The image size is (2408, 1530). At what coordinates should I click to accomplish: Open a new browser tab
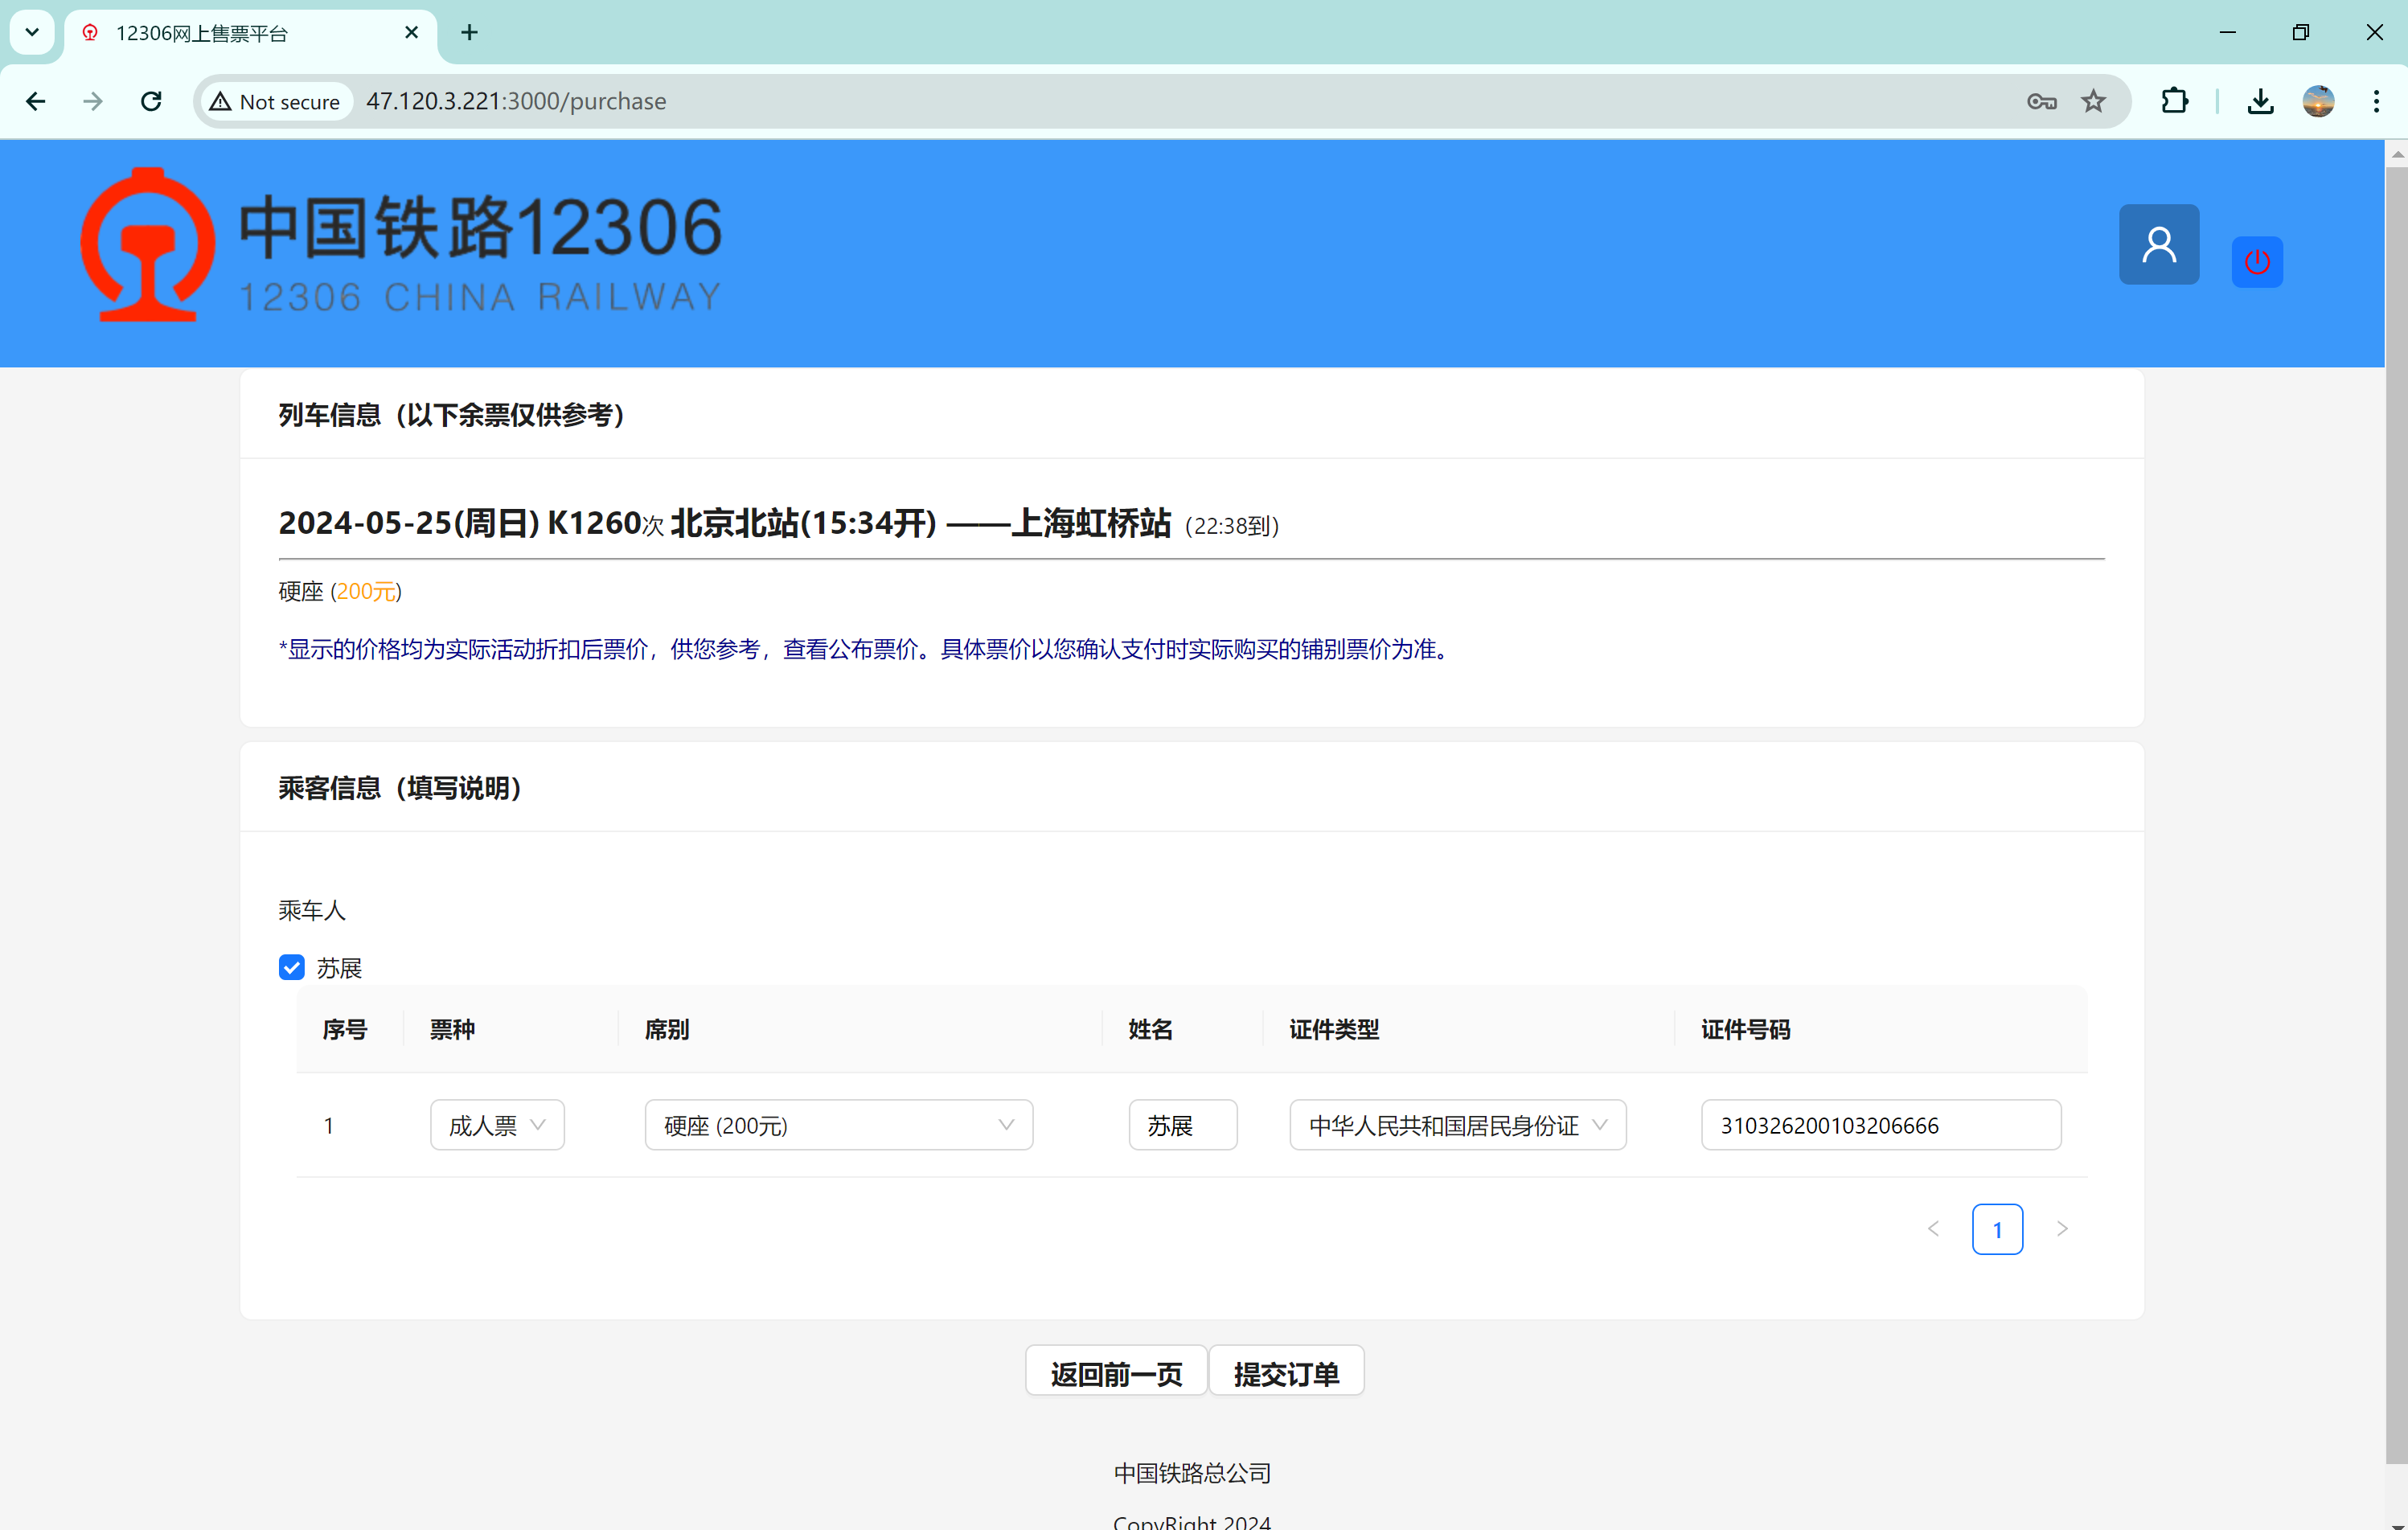469,33
